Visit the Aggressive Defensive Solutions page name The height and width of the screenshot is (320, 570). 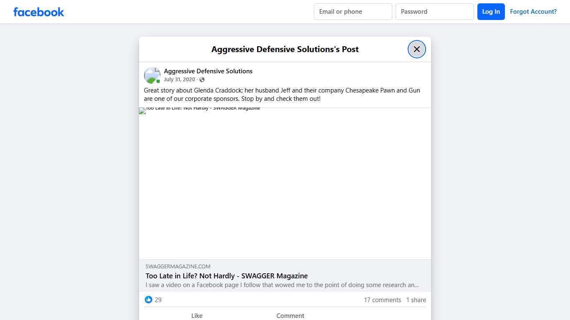click(208, 71)
